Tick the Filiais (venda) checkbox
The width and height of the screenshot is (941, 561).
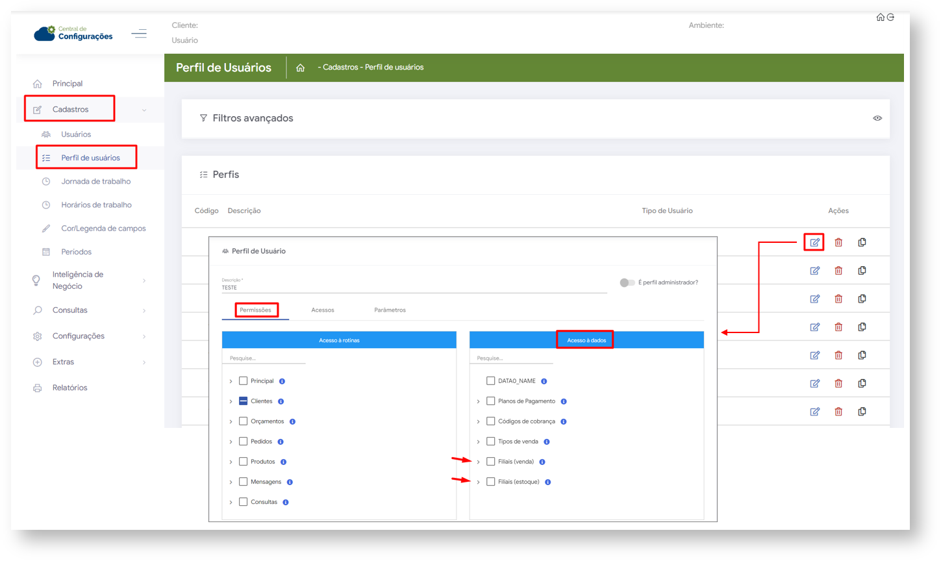(x=491, y=462)
